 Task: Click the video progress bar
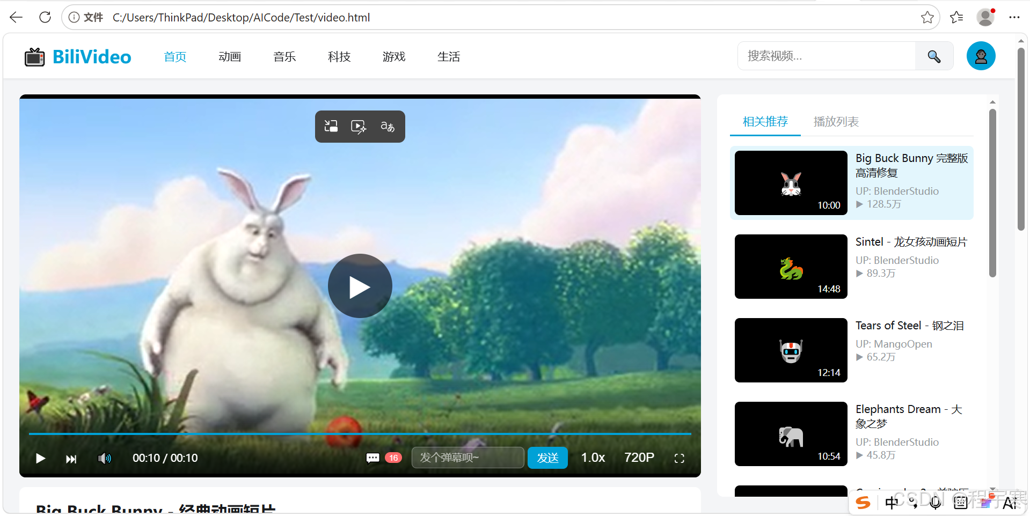tap(360, 433)
